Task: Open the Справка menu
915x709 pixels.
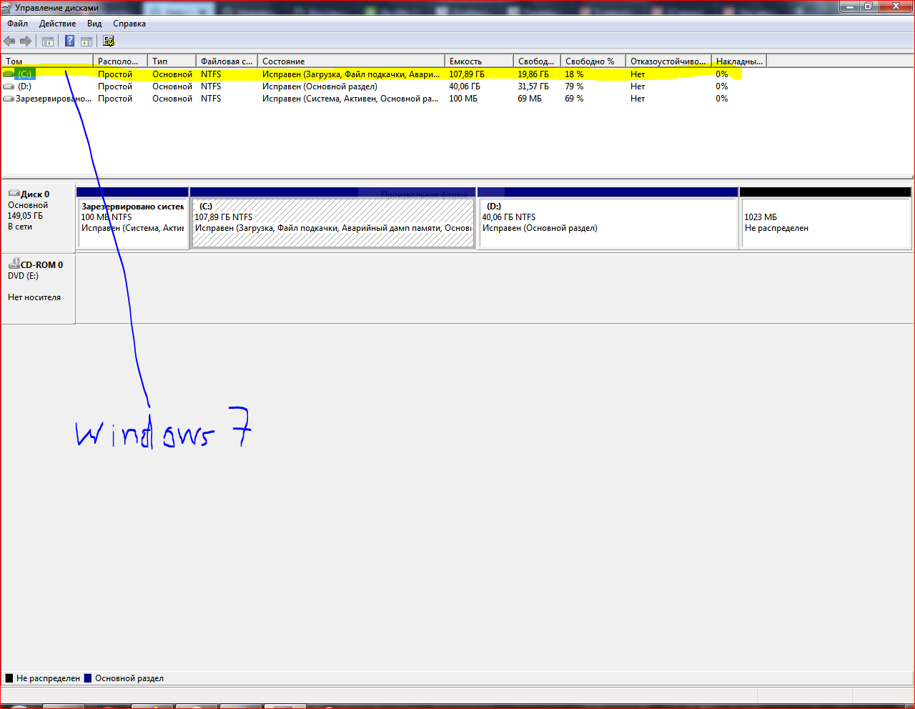Action: click(129, 24)
